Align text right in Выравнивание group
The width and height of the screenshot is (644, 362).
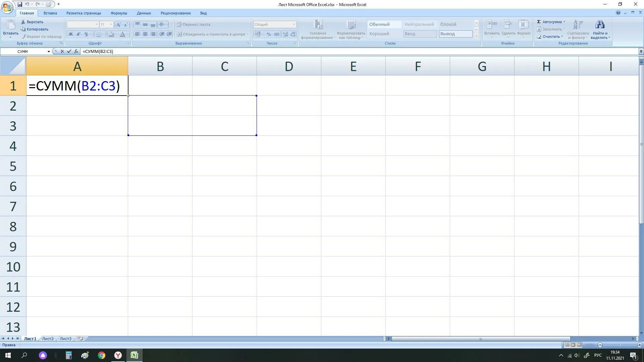(153, 34)
